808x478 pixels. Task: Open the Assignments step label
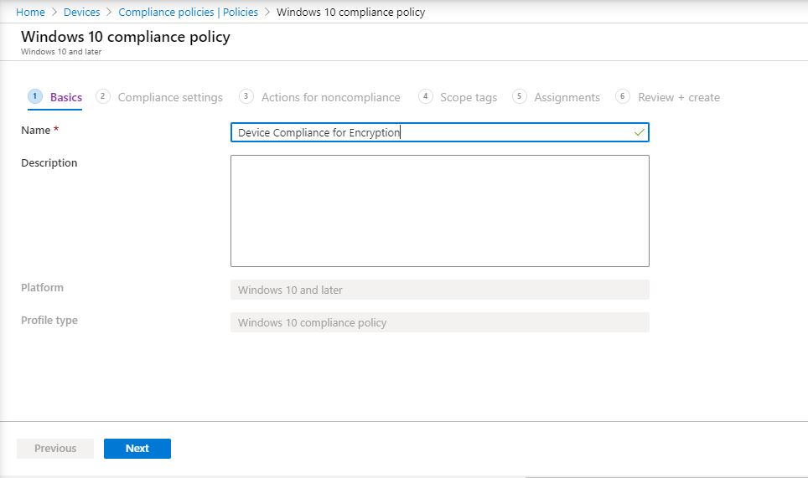pyautogui.click(x=567, y=97)
